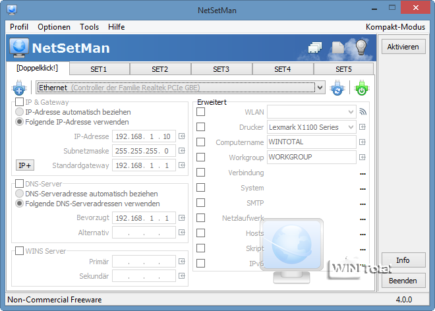Open SMTP settings via ellipsis

point(362,204)
